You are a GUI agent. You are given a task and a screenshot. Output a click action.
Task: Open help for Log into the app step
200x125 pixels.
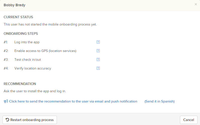pos(98,42)
